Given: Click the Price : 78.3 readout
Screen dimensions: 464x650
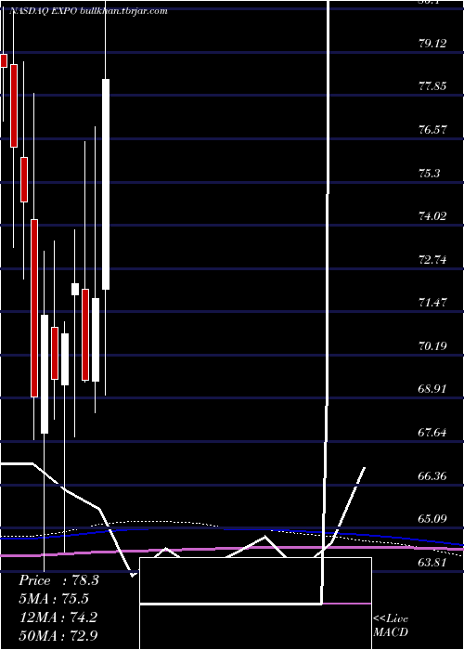Looking at the screenshot, I should [x=58, y=580].
